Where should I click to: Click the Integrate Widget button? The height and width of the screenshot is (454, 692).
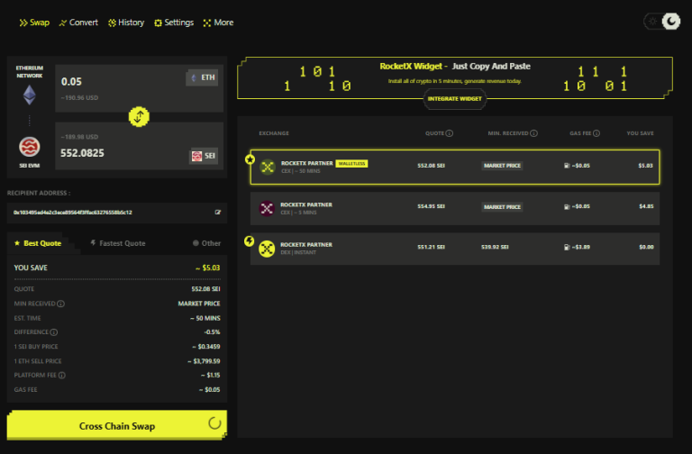[x=455, y=98]
